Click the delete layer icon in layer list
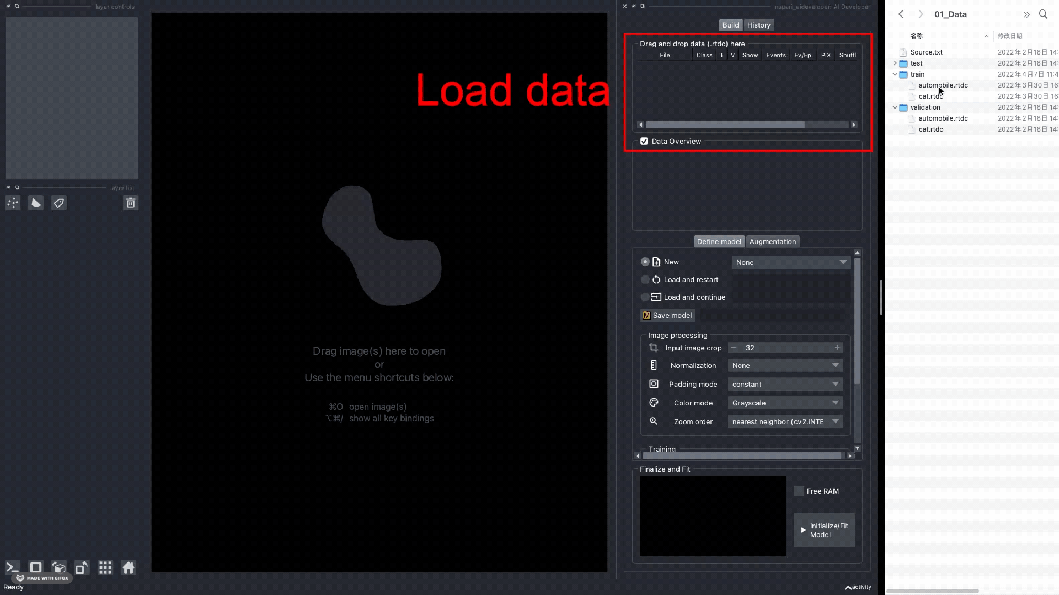The width and height of the screenshot is (1059, 595). coord(130,203)
